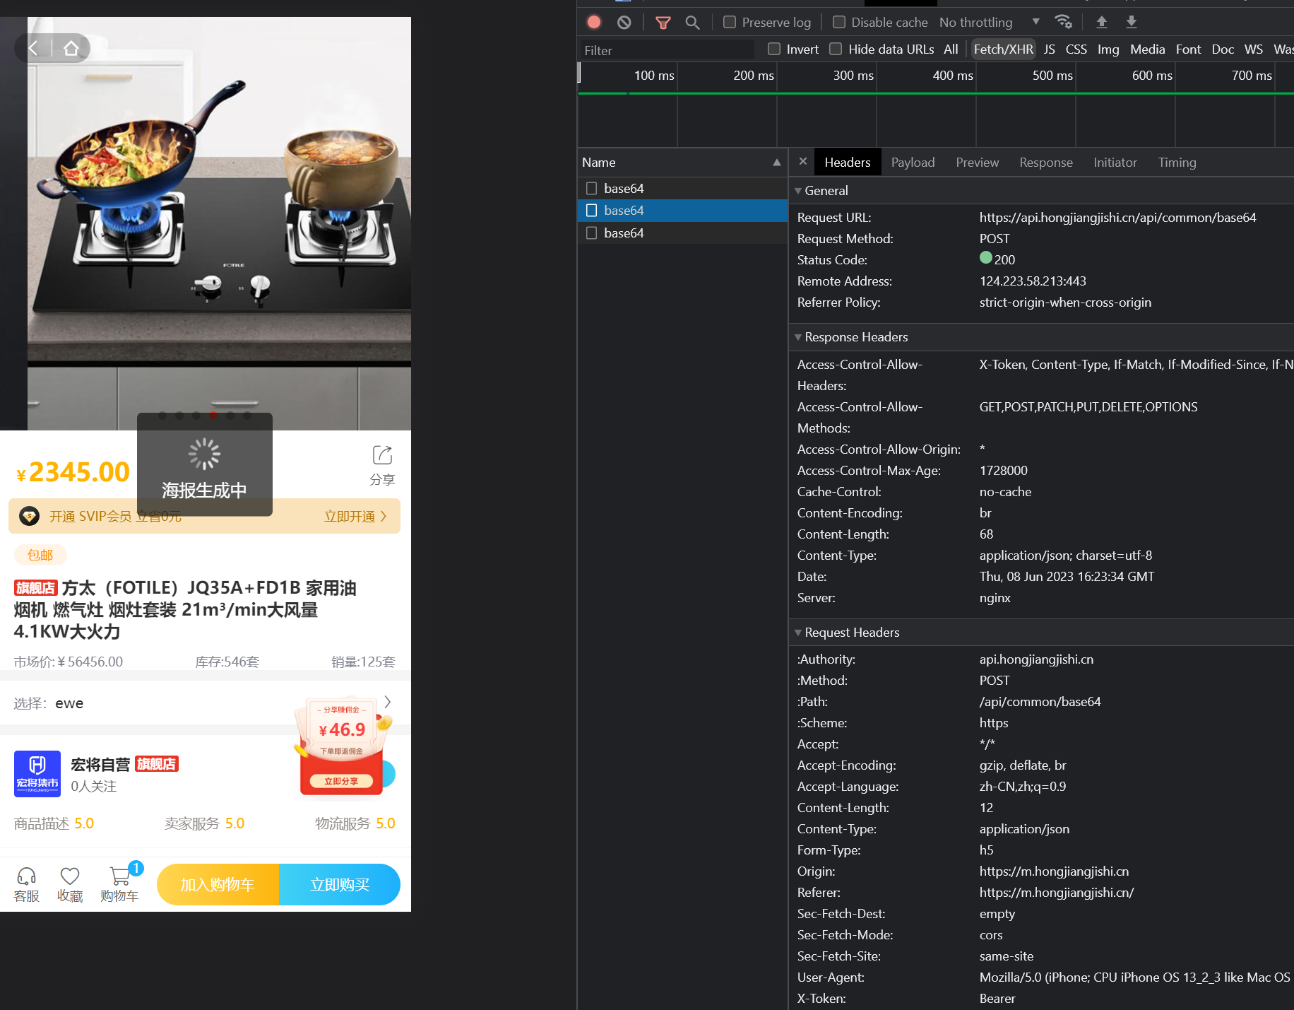
Task: Filter requests by JS type
Action: pyautogui.click(x=1049, y=49)
